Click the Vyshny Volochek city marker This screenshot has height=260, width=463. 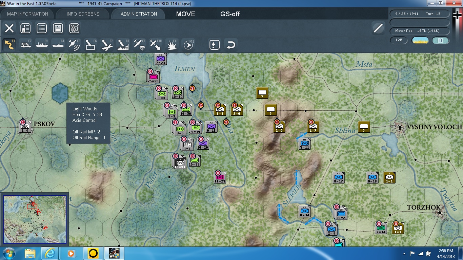tap(400, 127)
